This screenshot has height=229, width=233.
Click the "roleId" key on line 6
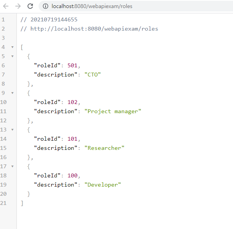click(47, 65)
